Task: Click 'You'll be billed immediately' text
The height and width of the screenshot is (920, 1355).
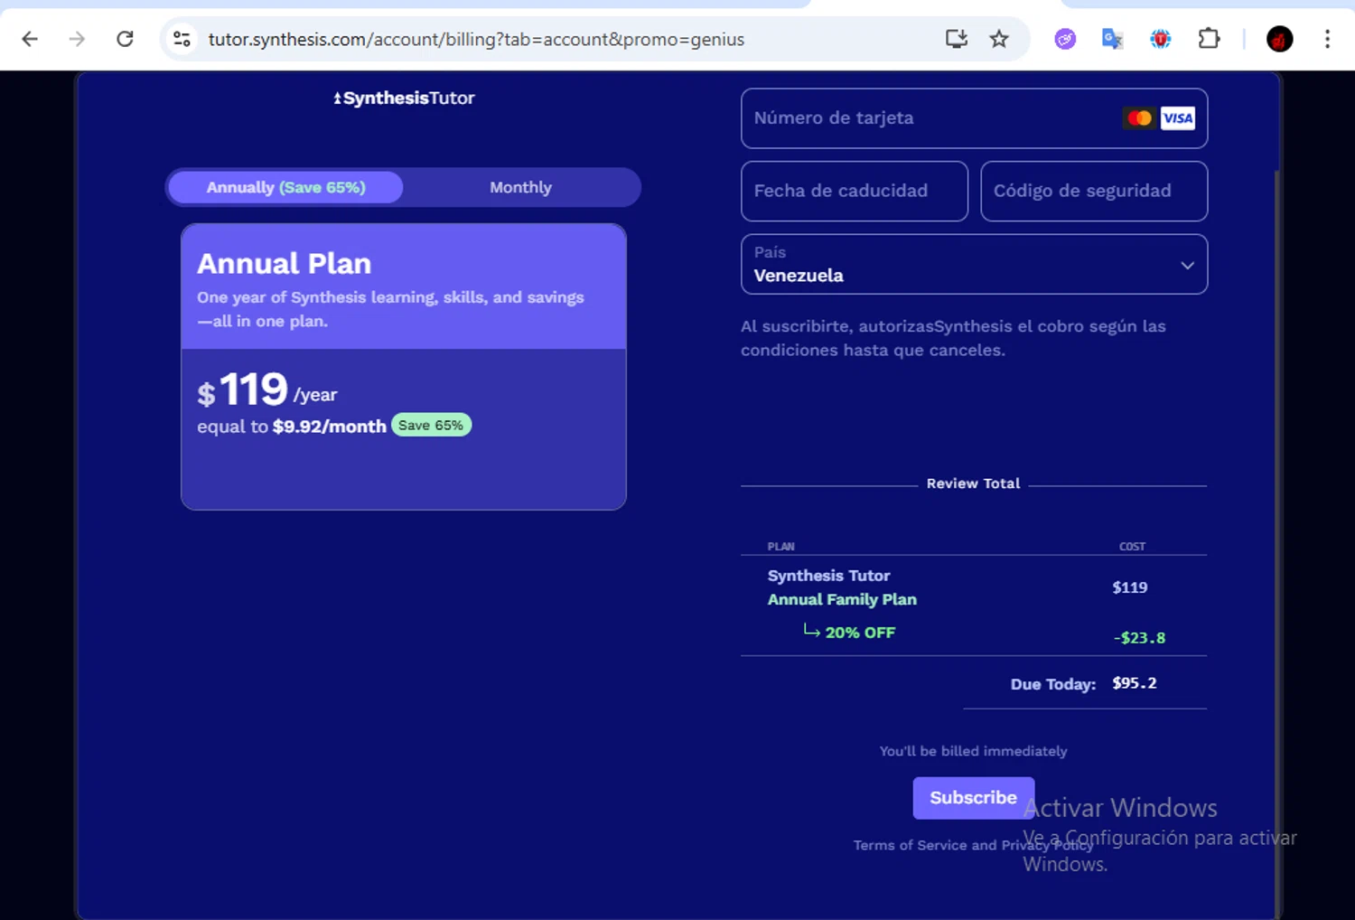Action: tap(973, 751)
